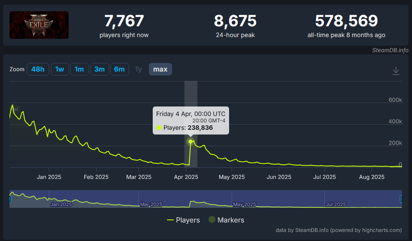Image resolution: width=412 pixels, height=241 pixels.
Task: Click the Mar 2025 x-axis label
Action: click(139, 177)
